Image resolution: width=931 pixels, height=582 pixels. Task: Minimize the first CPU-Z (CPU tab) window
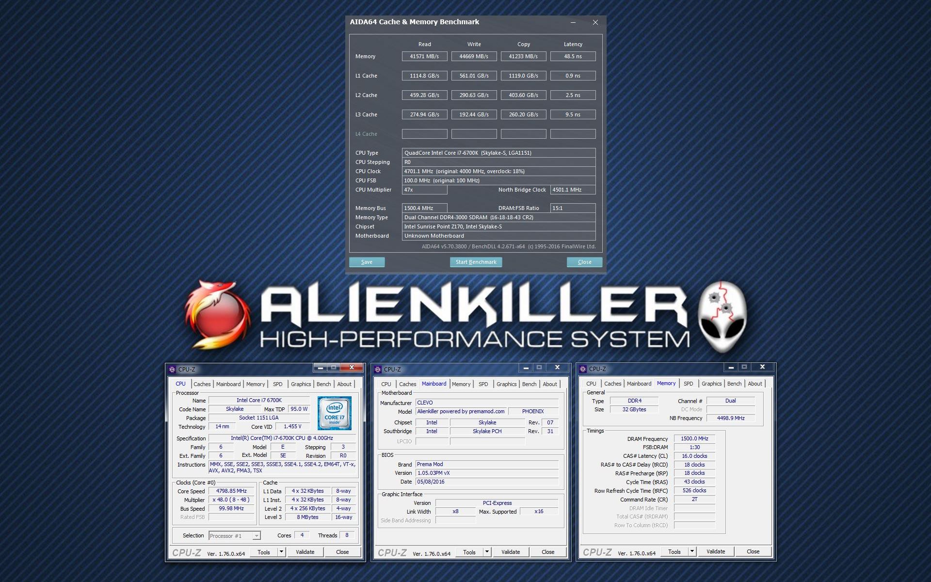pyautogui.click(x=320, y=368)
